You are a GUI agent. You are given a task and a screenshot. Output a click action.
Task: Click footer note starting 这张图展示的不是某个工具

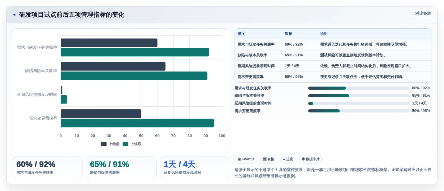333,173
